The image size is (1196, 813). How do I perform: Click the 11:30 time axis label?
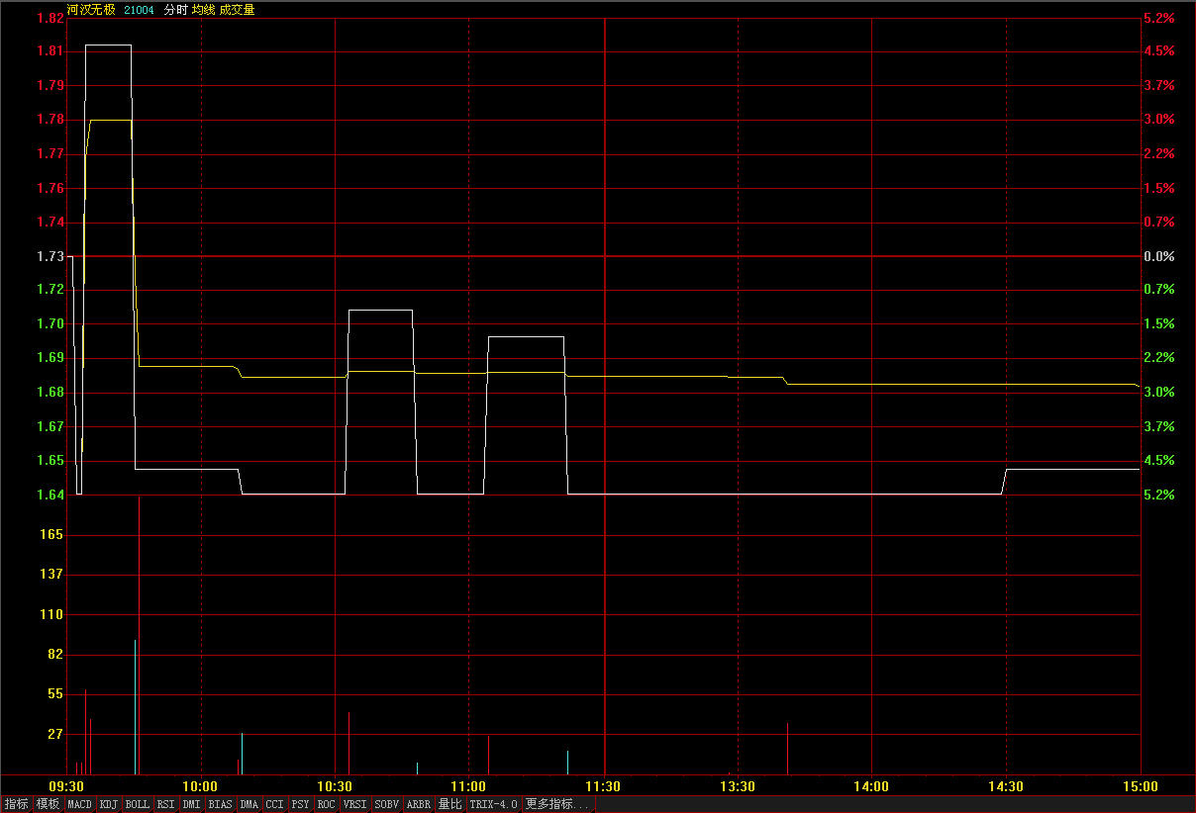tap(603, 786)
